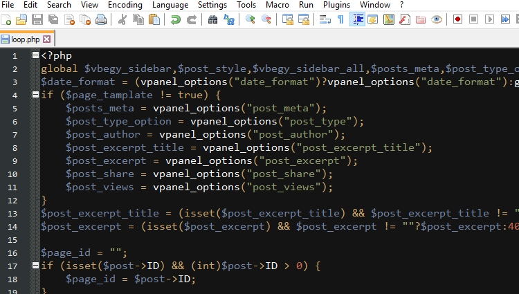The image size is (519, 294).
Task: Close the loop.php tab with red X
Action: [x=47, y=39]
